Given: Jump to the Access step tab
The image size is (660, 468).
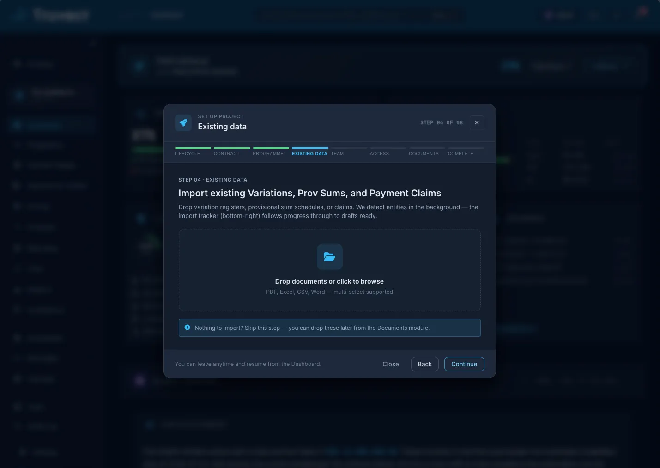Looking at the screenshot, I should point(388,152).
